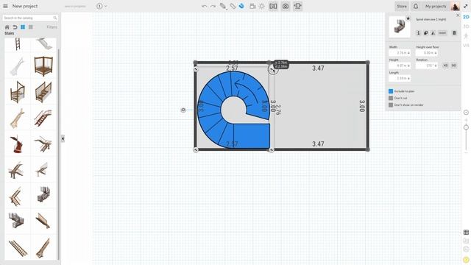Enable Don't show on render checkbox
Screen dimensions: 471x265
click(x=391, y=105)
